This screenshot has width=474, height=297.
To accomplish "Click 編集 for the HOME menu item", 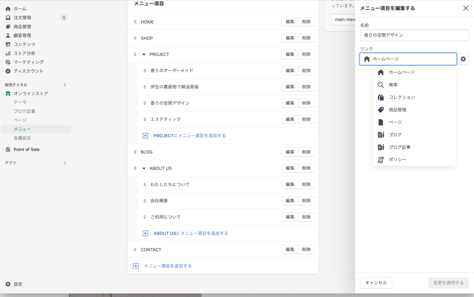I will pos(290,22).
